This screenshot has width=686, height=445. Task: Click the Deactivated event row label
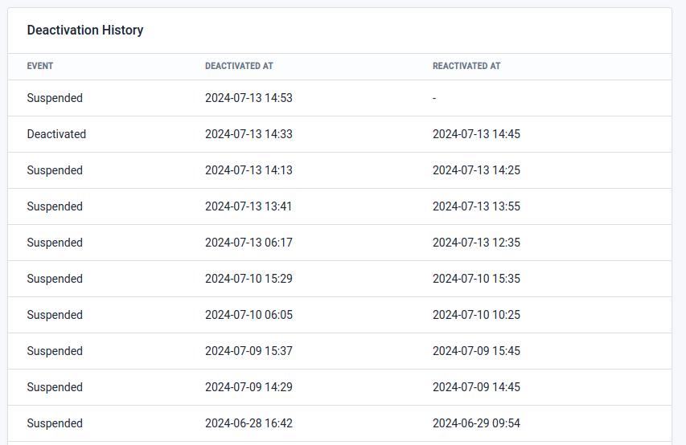pos(56,134)
